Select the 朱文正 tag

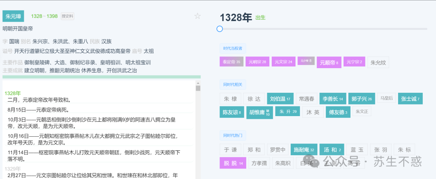point(362,111)
